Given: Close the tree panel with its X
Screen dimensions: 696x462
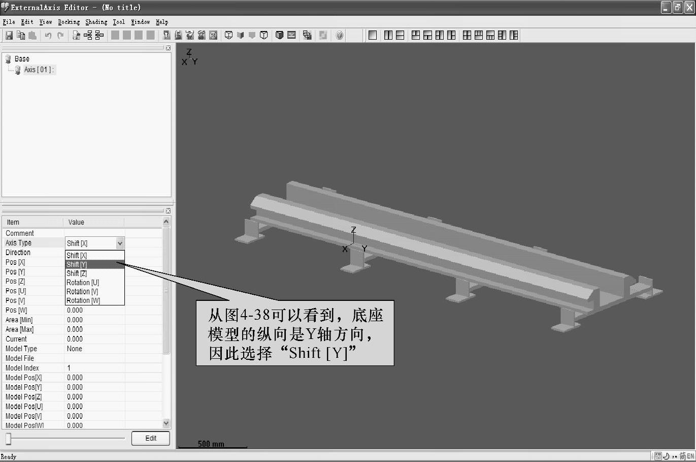Looking at the screenshot, I should click(x=168, y=48).
